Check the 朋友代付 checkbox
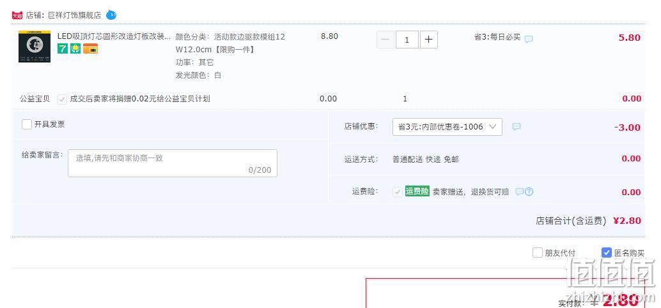Image resolution: width=661 pixels, height=308 pixels. (538, 253)
